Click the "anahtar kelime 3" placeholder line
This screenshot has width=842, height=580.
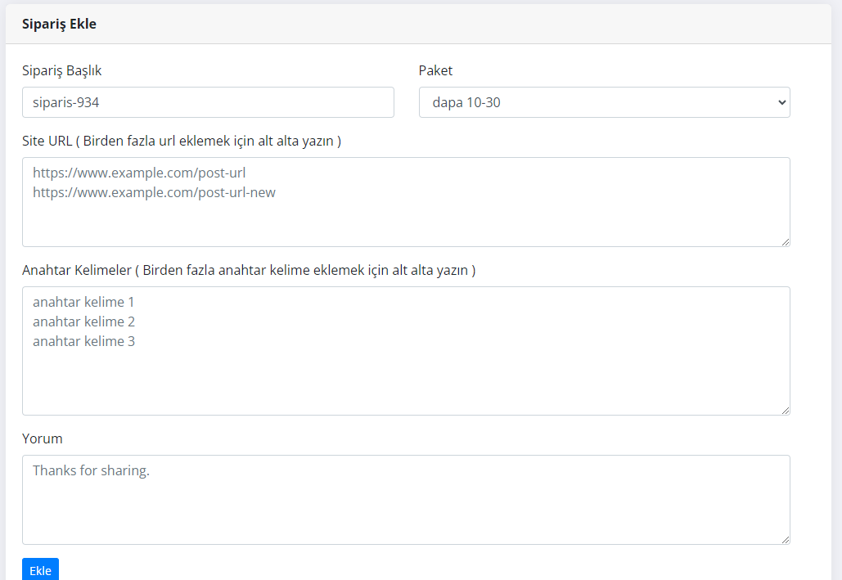pos(83,341)
